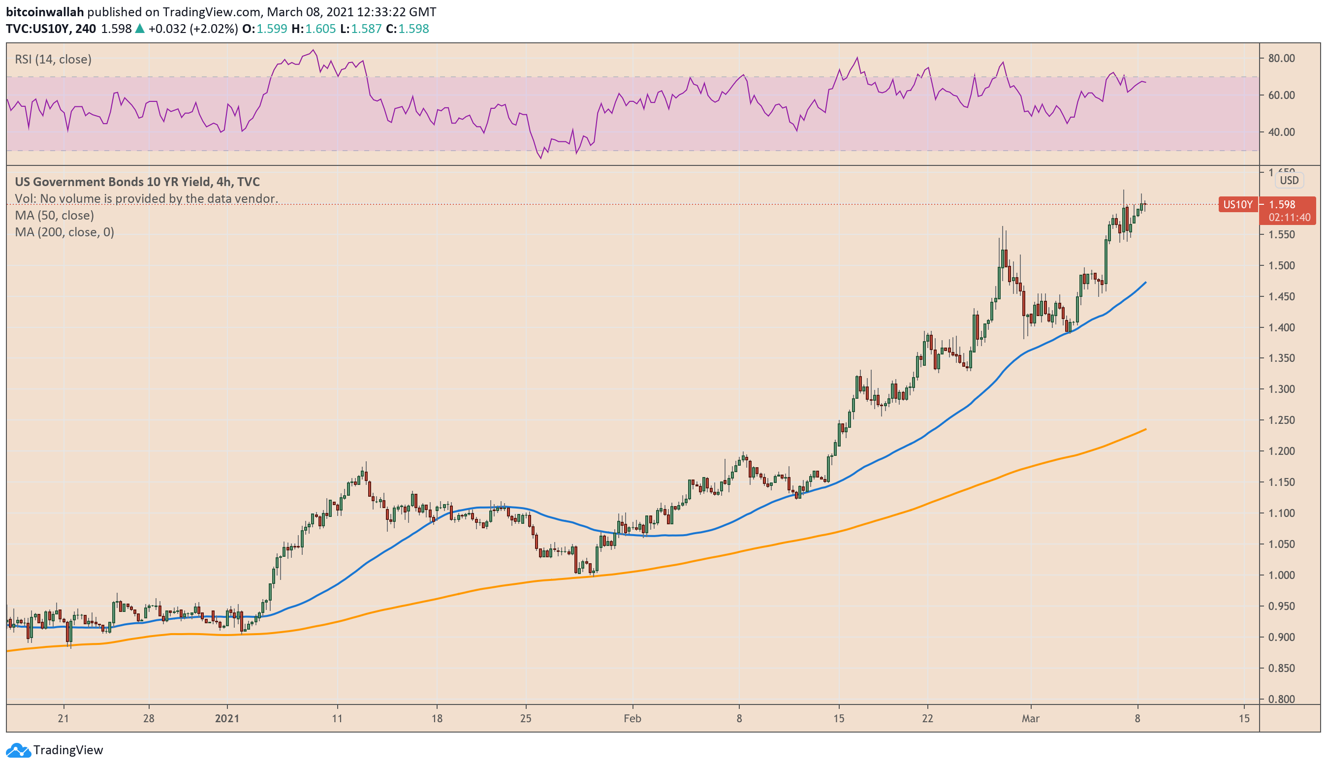This screenshot has height=768, width=1327.
Task: Click the 1.250 price axis label
Action: coord(1282,420)
